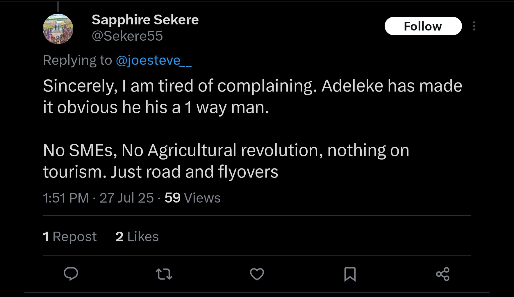Open the 59 Views analytics
The height and width of the screenshot is (297, 514).
192,198
